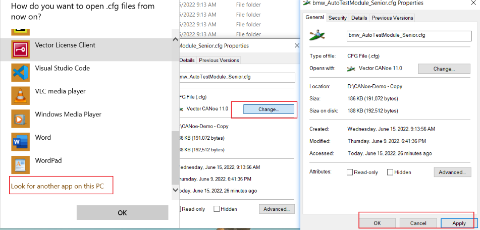Click size on disk value 188 KB (192,512 bytes)

[x=372, y=111]
